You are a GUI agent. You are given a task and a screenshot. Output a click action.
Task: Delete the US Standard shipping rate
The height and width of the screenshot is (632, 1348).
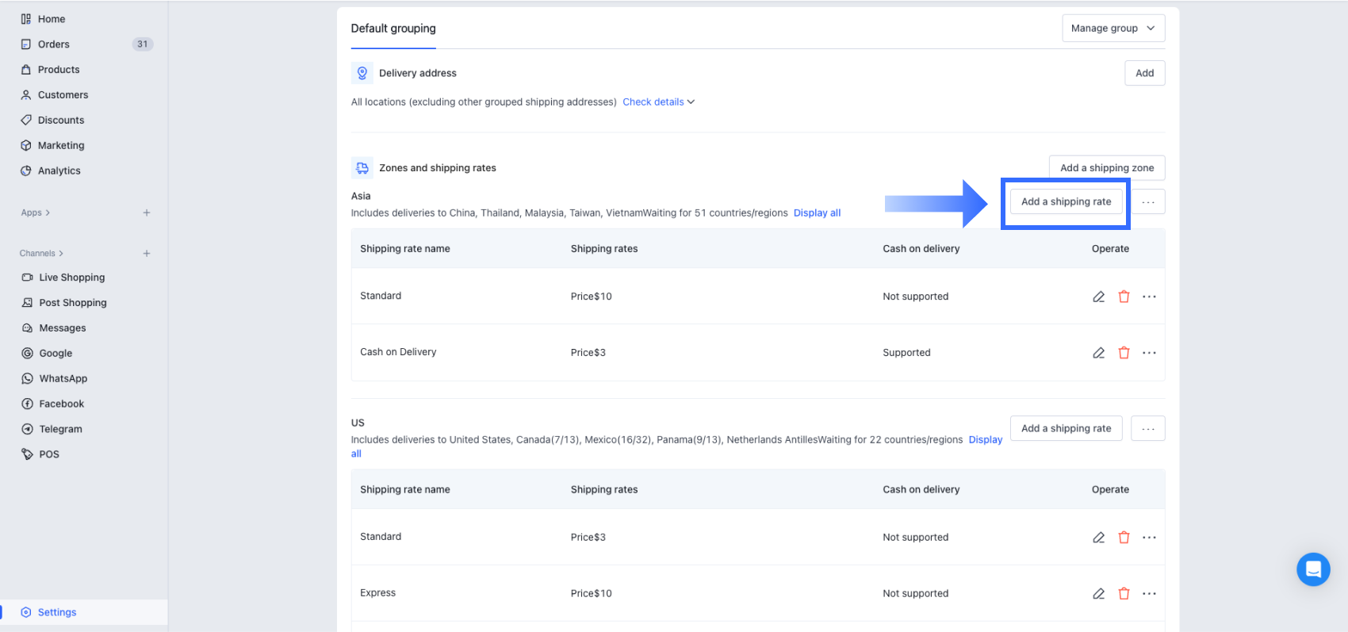coord(1124,538)
